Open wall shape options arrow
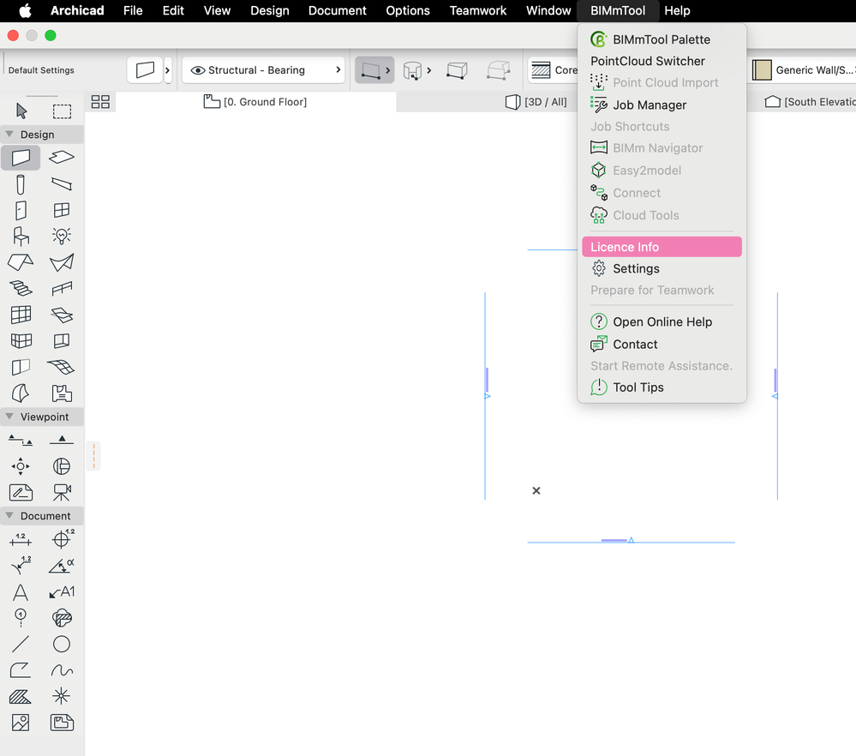Viewport: 856px width, 756px height. (x=429, y=70)
